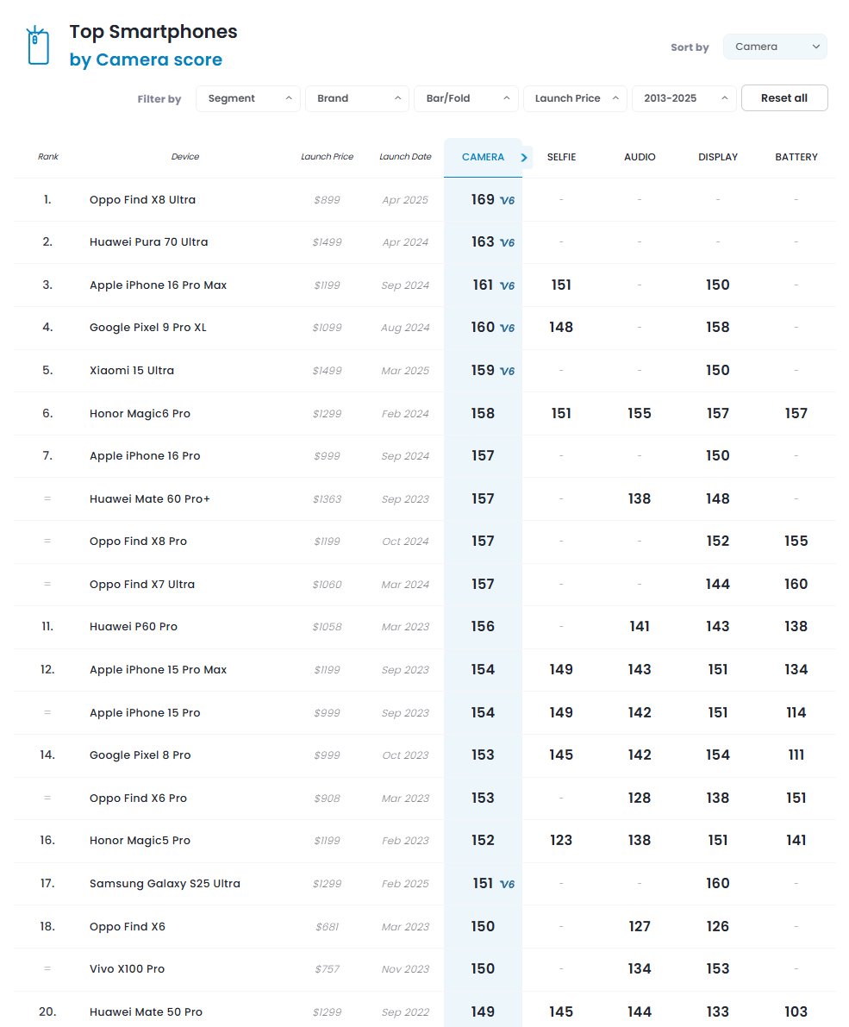
Task: Open the Launch Price filter
Action: (x=576, y=98)
